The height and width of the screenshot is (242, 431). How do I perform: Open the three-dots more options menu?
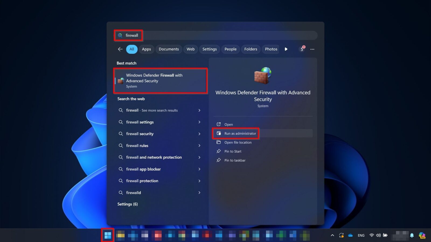tap(312, 49)
